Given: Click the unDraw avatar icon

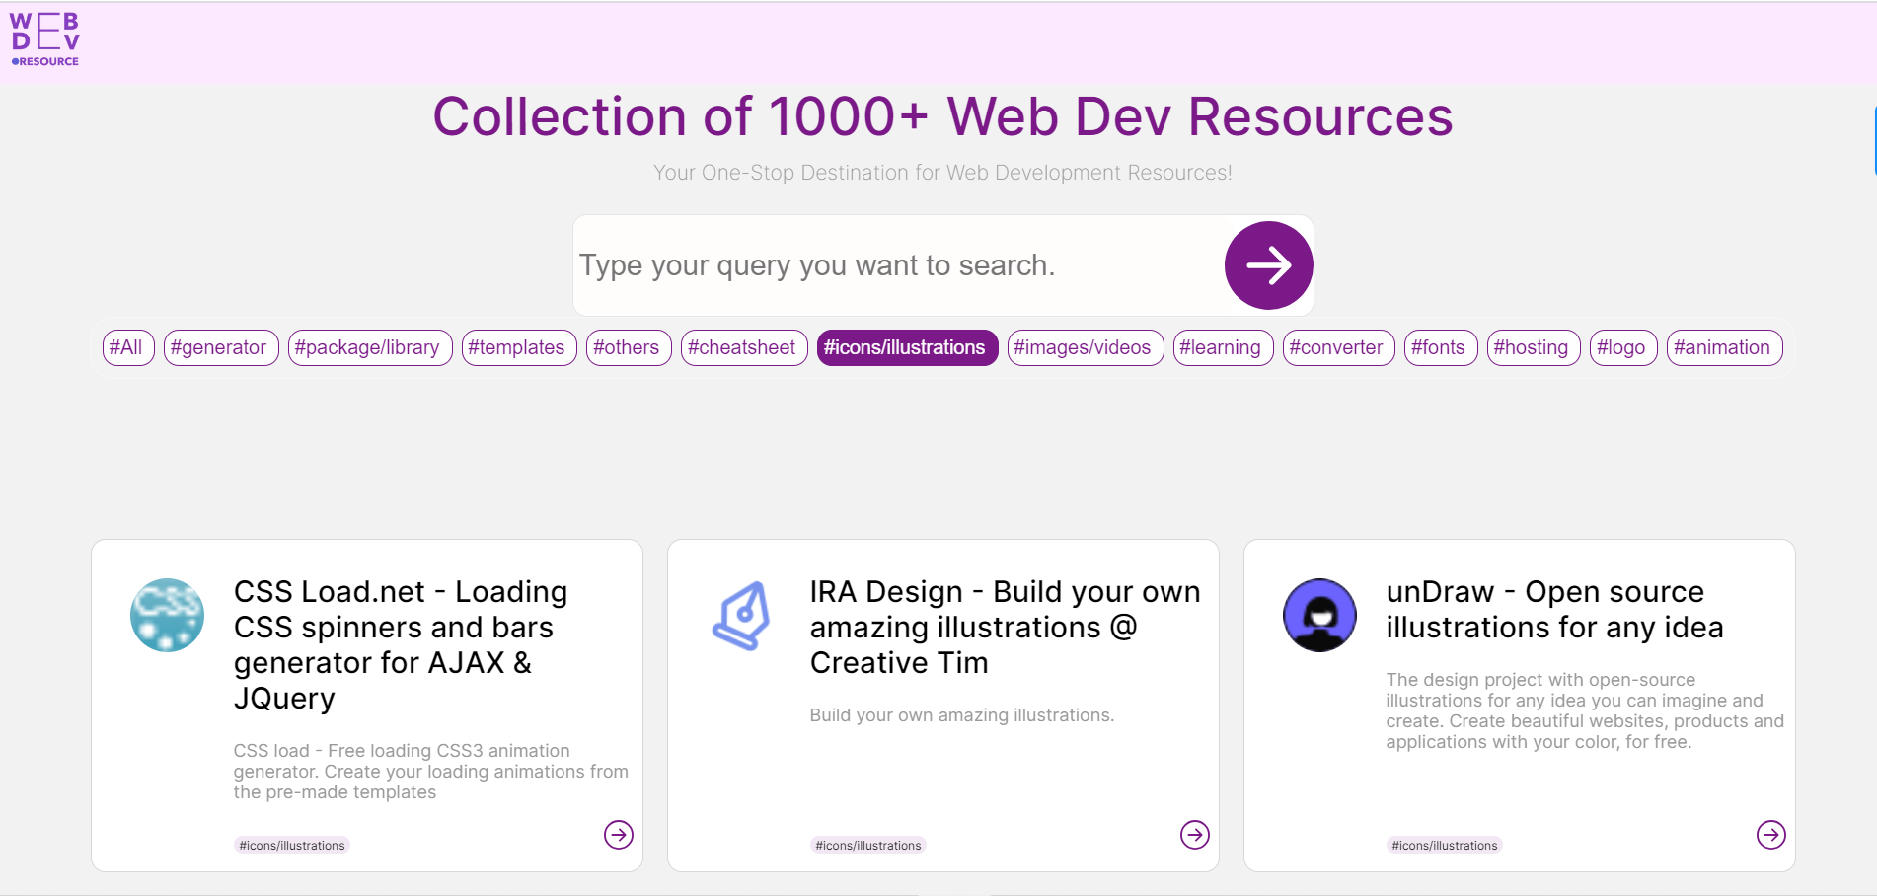Looking at the screenshot, I should (1319, 615).
